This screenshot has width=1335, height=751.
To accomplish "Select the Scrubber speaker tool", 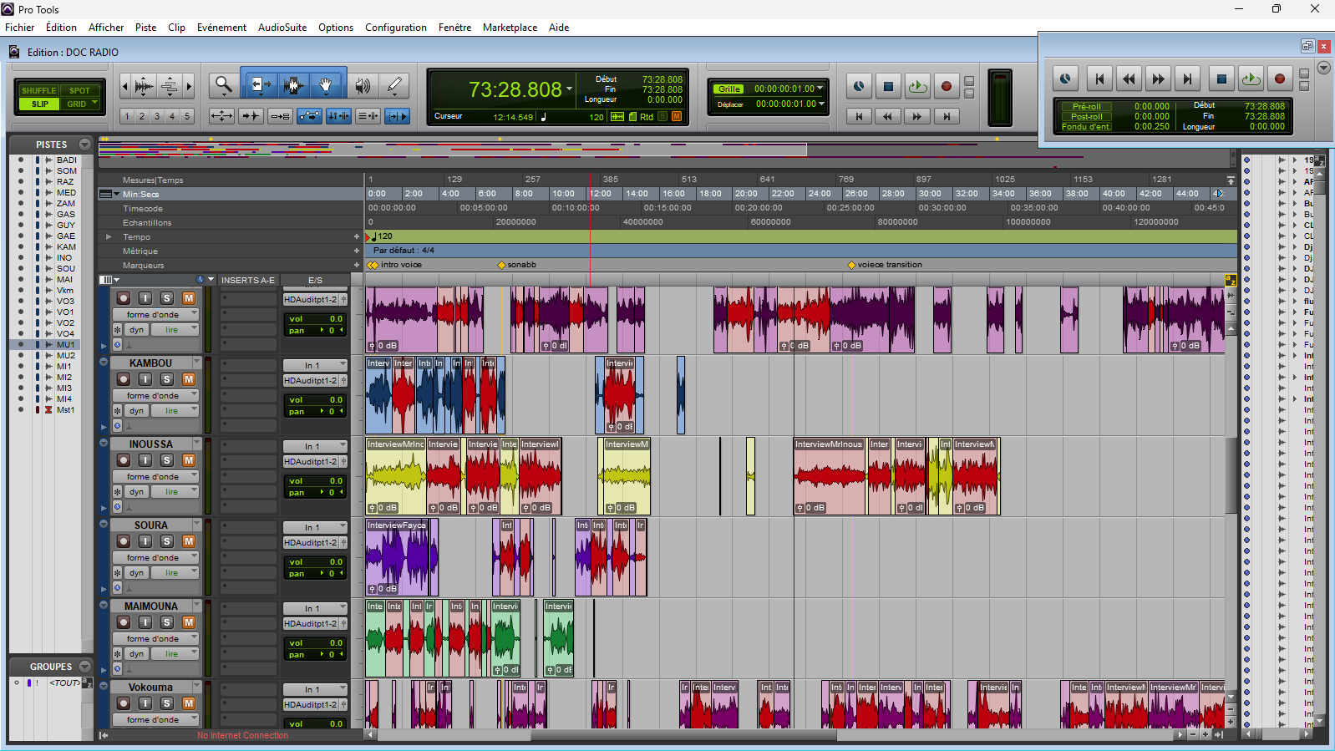I will coord(363,84).
